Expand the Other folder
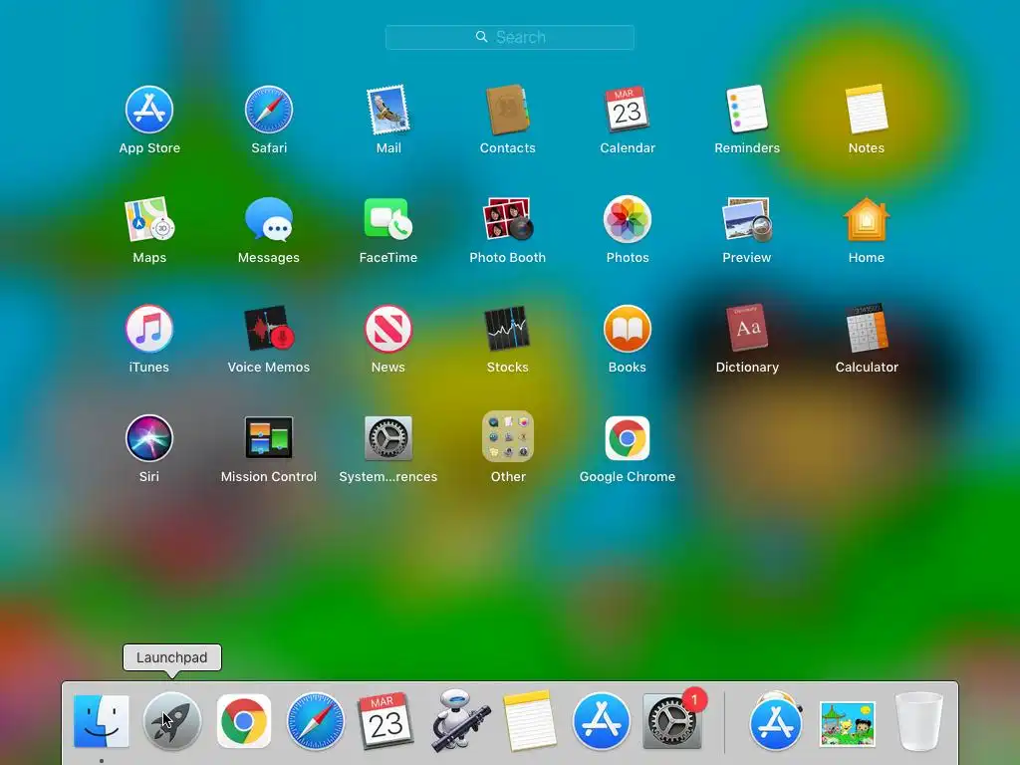This screenshot has height=765, width=1020. (x=507, y=436)
